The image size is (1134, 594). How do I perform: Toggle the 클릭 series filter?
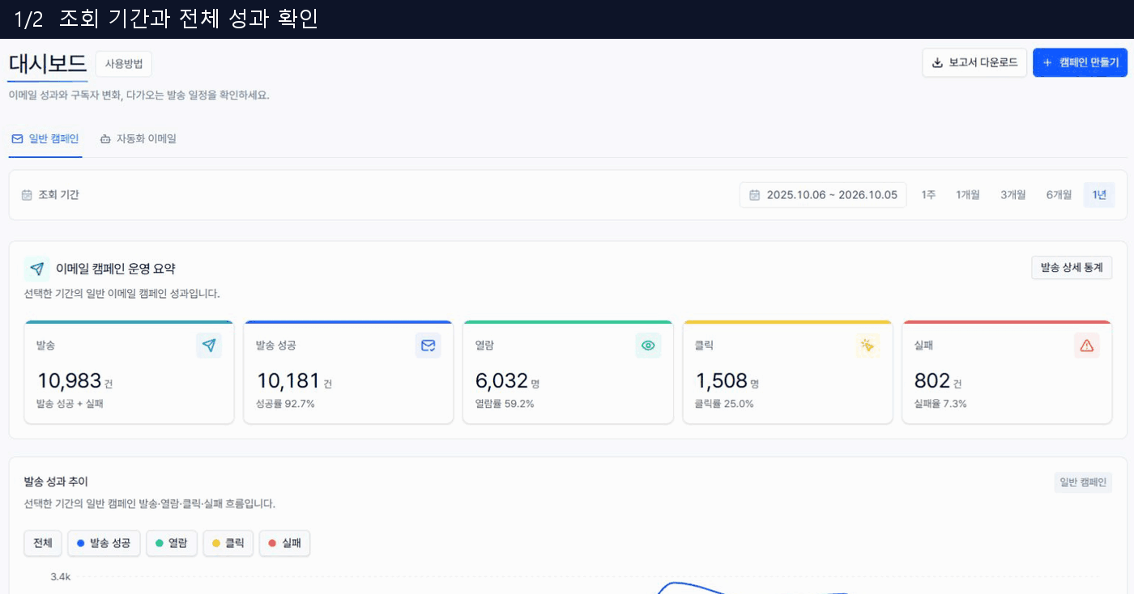coord(228,543)
